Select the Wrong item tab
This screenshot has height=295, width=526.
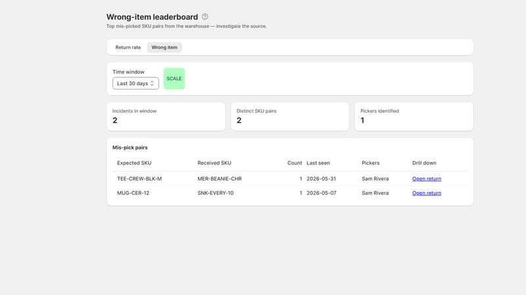[x=164, y=47]
